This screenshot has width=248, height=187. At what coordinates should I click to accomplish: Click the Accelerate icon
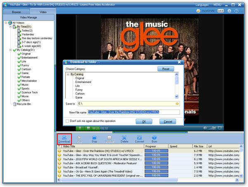click(198, 11)
